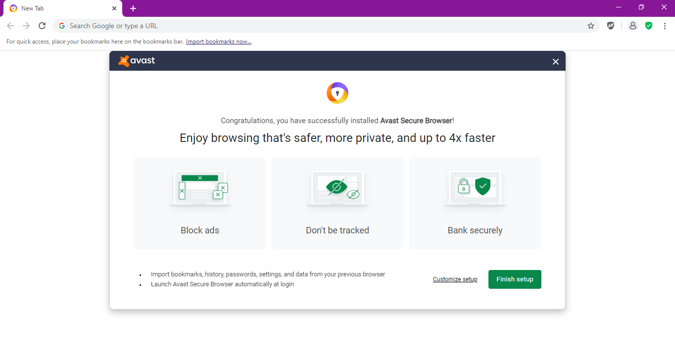Bookmark this page with the star icon
Image resolution: width=675 pixels, height=358 pixels.
click(590, 26)
